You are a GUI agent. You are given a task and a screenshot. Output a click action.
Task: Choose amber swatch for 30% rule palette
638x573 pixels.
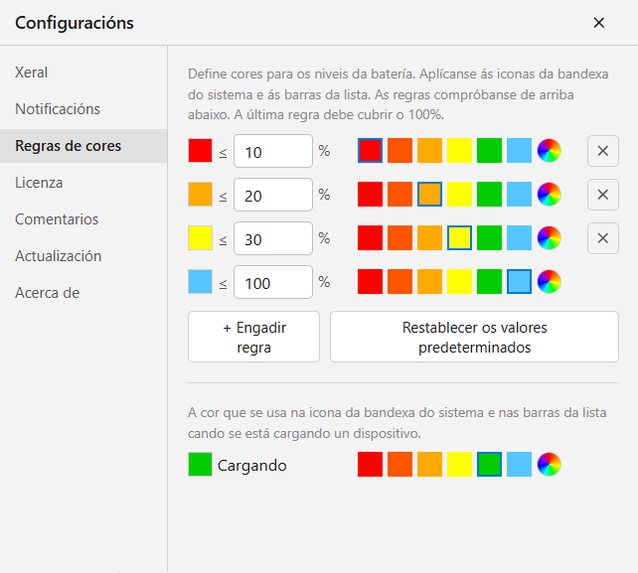(x=429, y=238)
